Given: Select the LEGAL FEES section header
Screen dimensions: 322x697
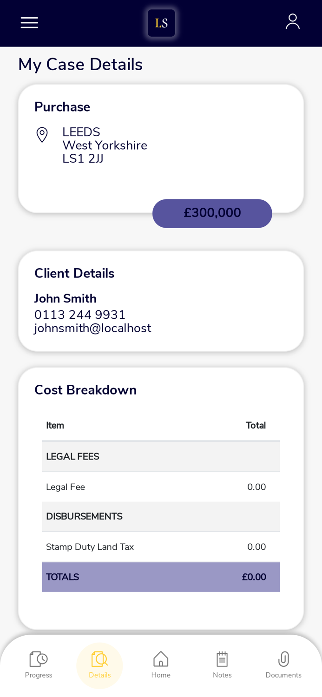Looking at the screenshot, I should tap(161, 456).
